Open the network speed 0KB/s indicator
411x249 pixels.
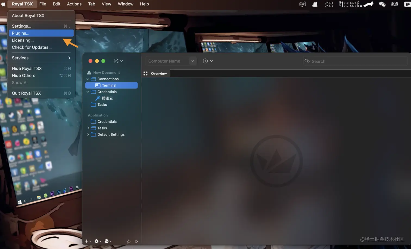pos(329,4)
